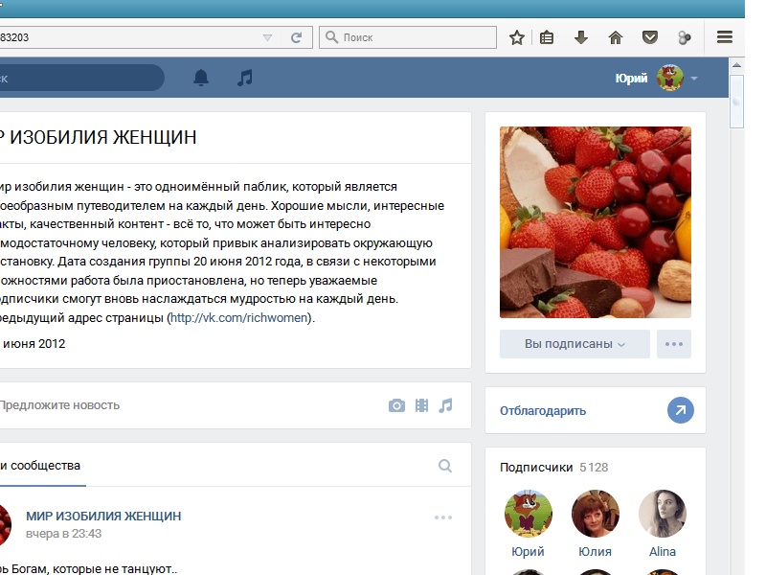
Task: Open the Firefox hamburger menu
Action: point(725,37)
